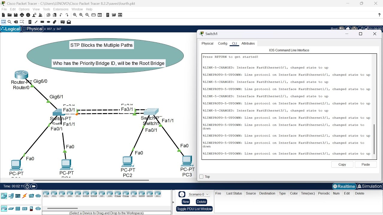Screen dimensions: 383x215
Task: Click the New scenario button
Action: coord(186,202)
